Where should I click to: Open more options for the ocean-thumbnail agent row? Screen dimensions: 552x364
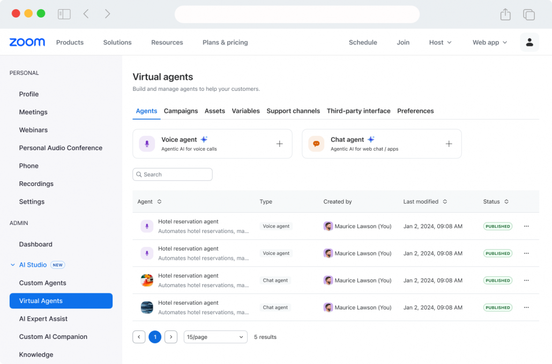tap(526, 307)
